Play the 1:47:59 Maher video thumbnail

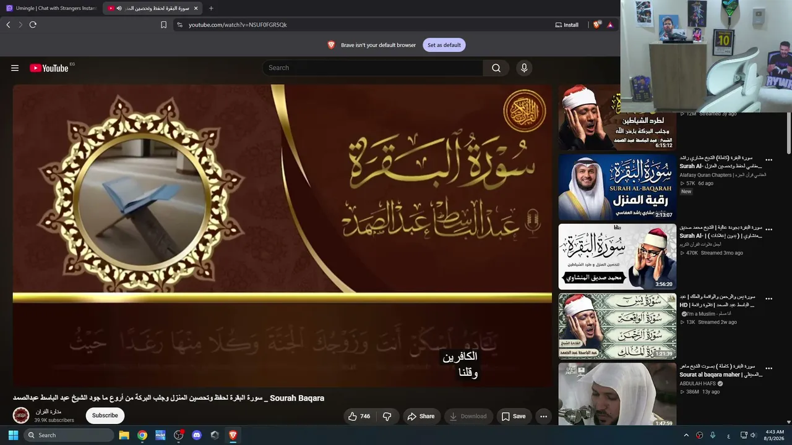coord(617,394)
